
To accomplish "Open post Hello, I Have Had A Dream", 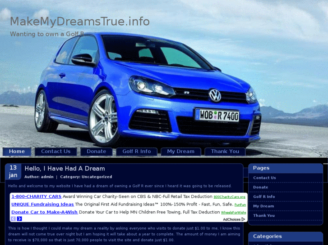I will [x=65, y=169].
